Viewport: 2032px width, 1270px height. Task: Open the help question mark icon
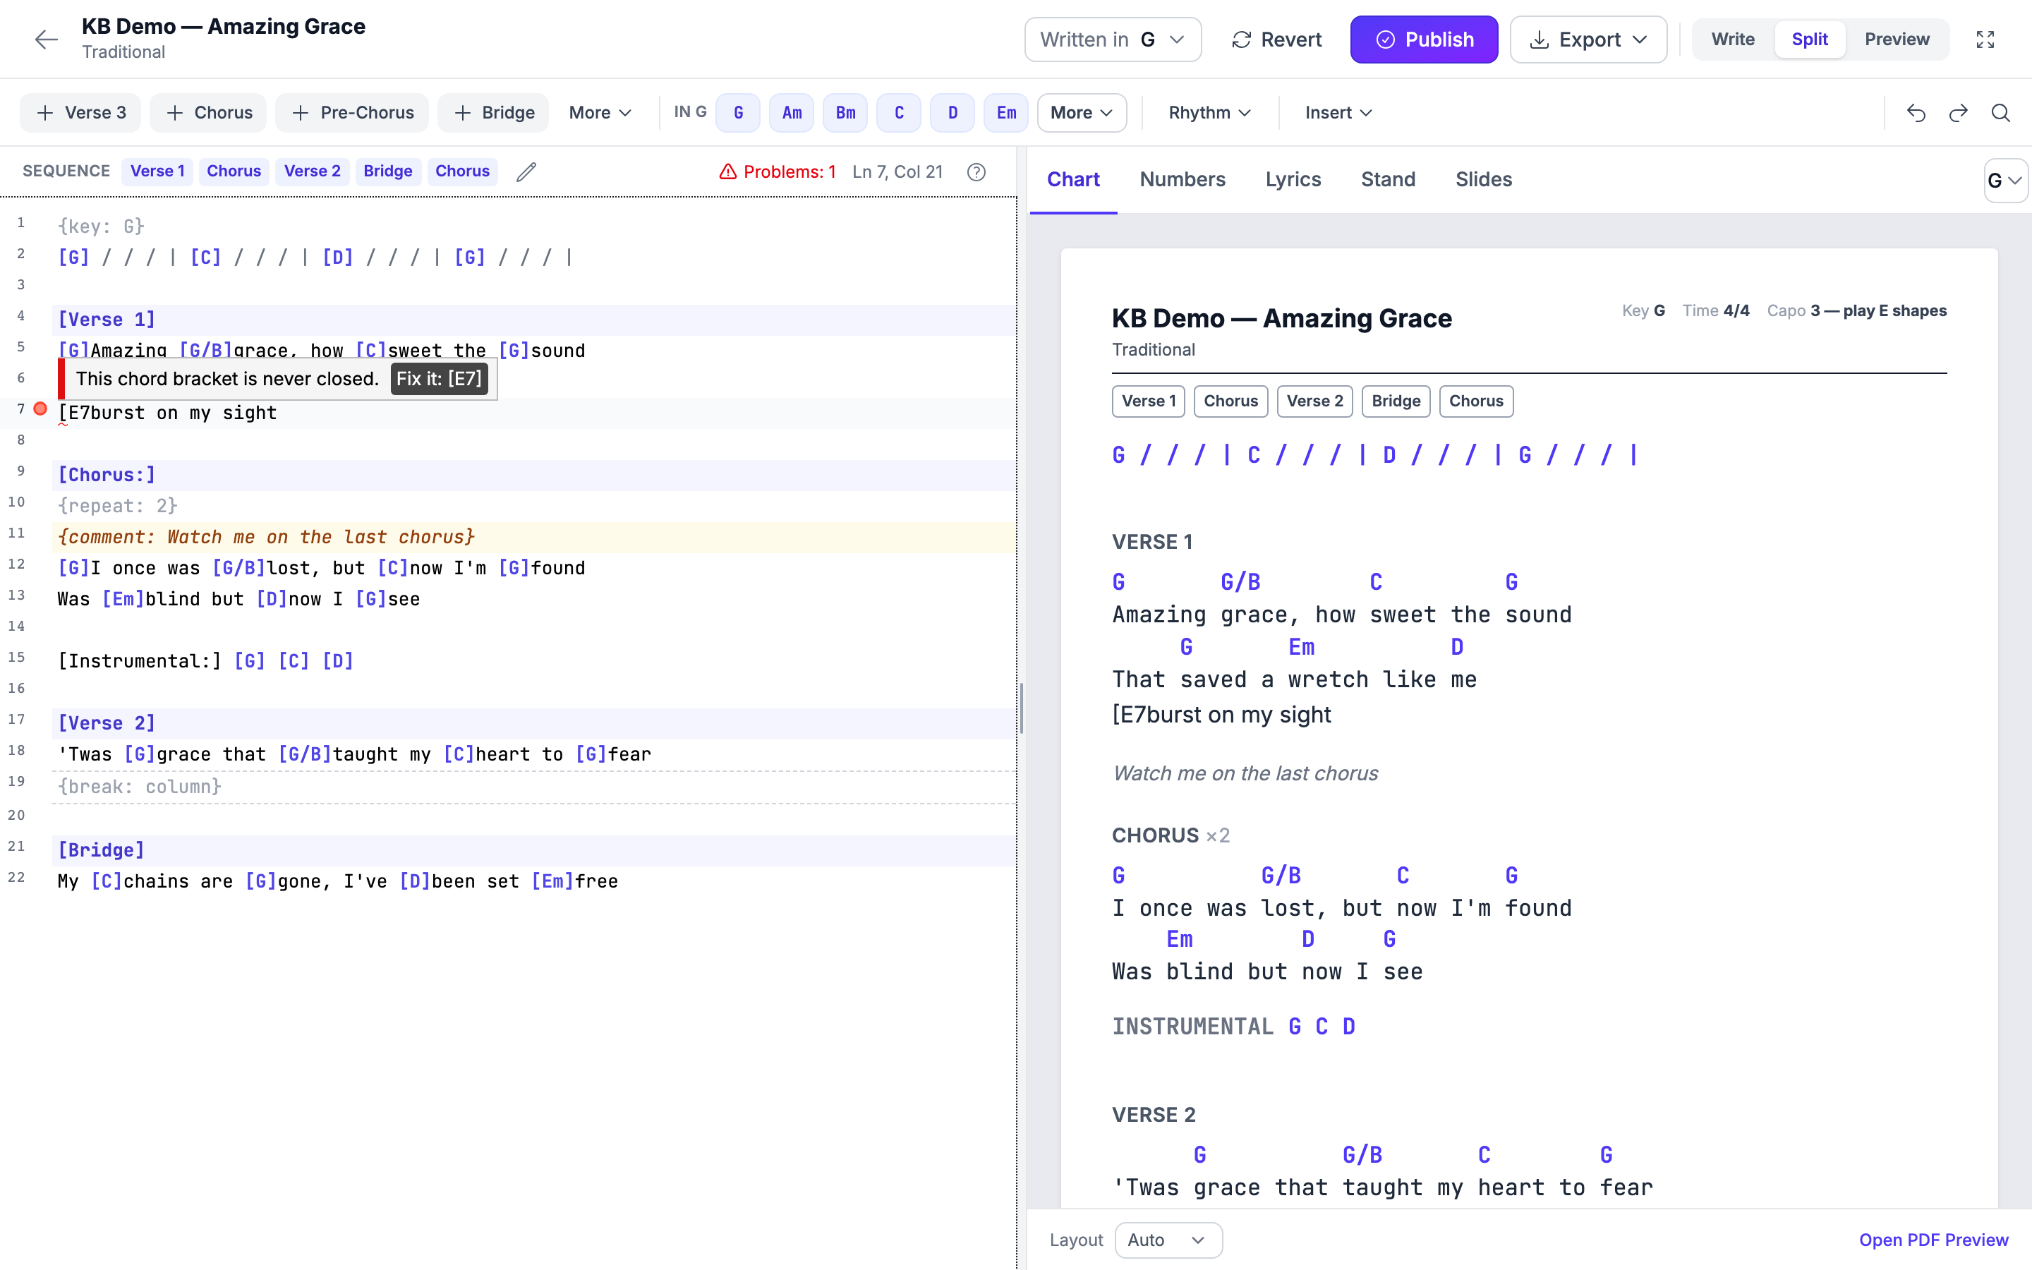(x=976, y=171)
